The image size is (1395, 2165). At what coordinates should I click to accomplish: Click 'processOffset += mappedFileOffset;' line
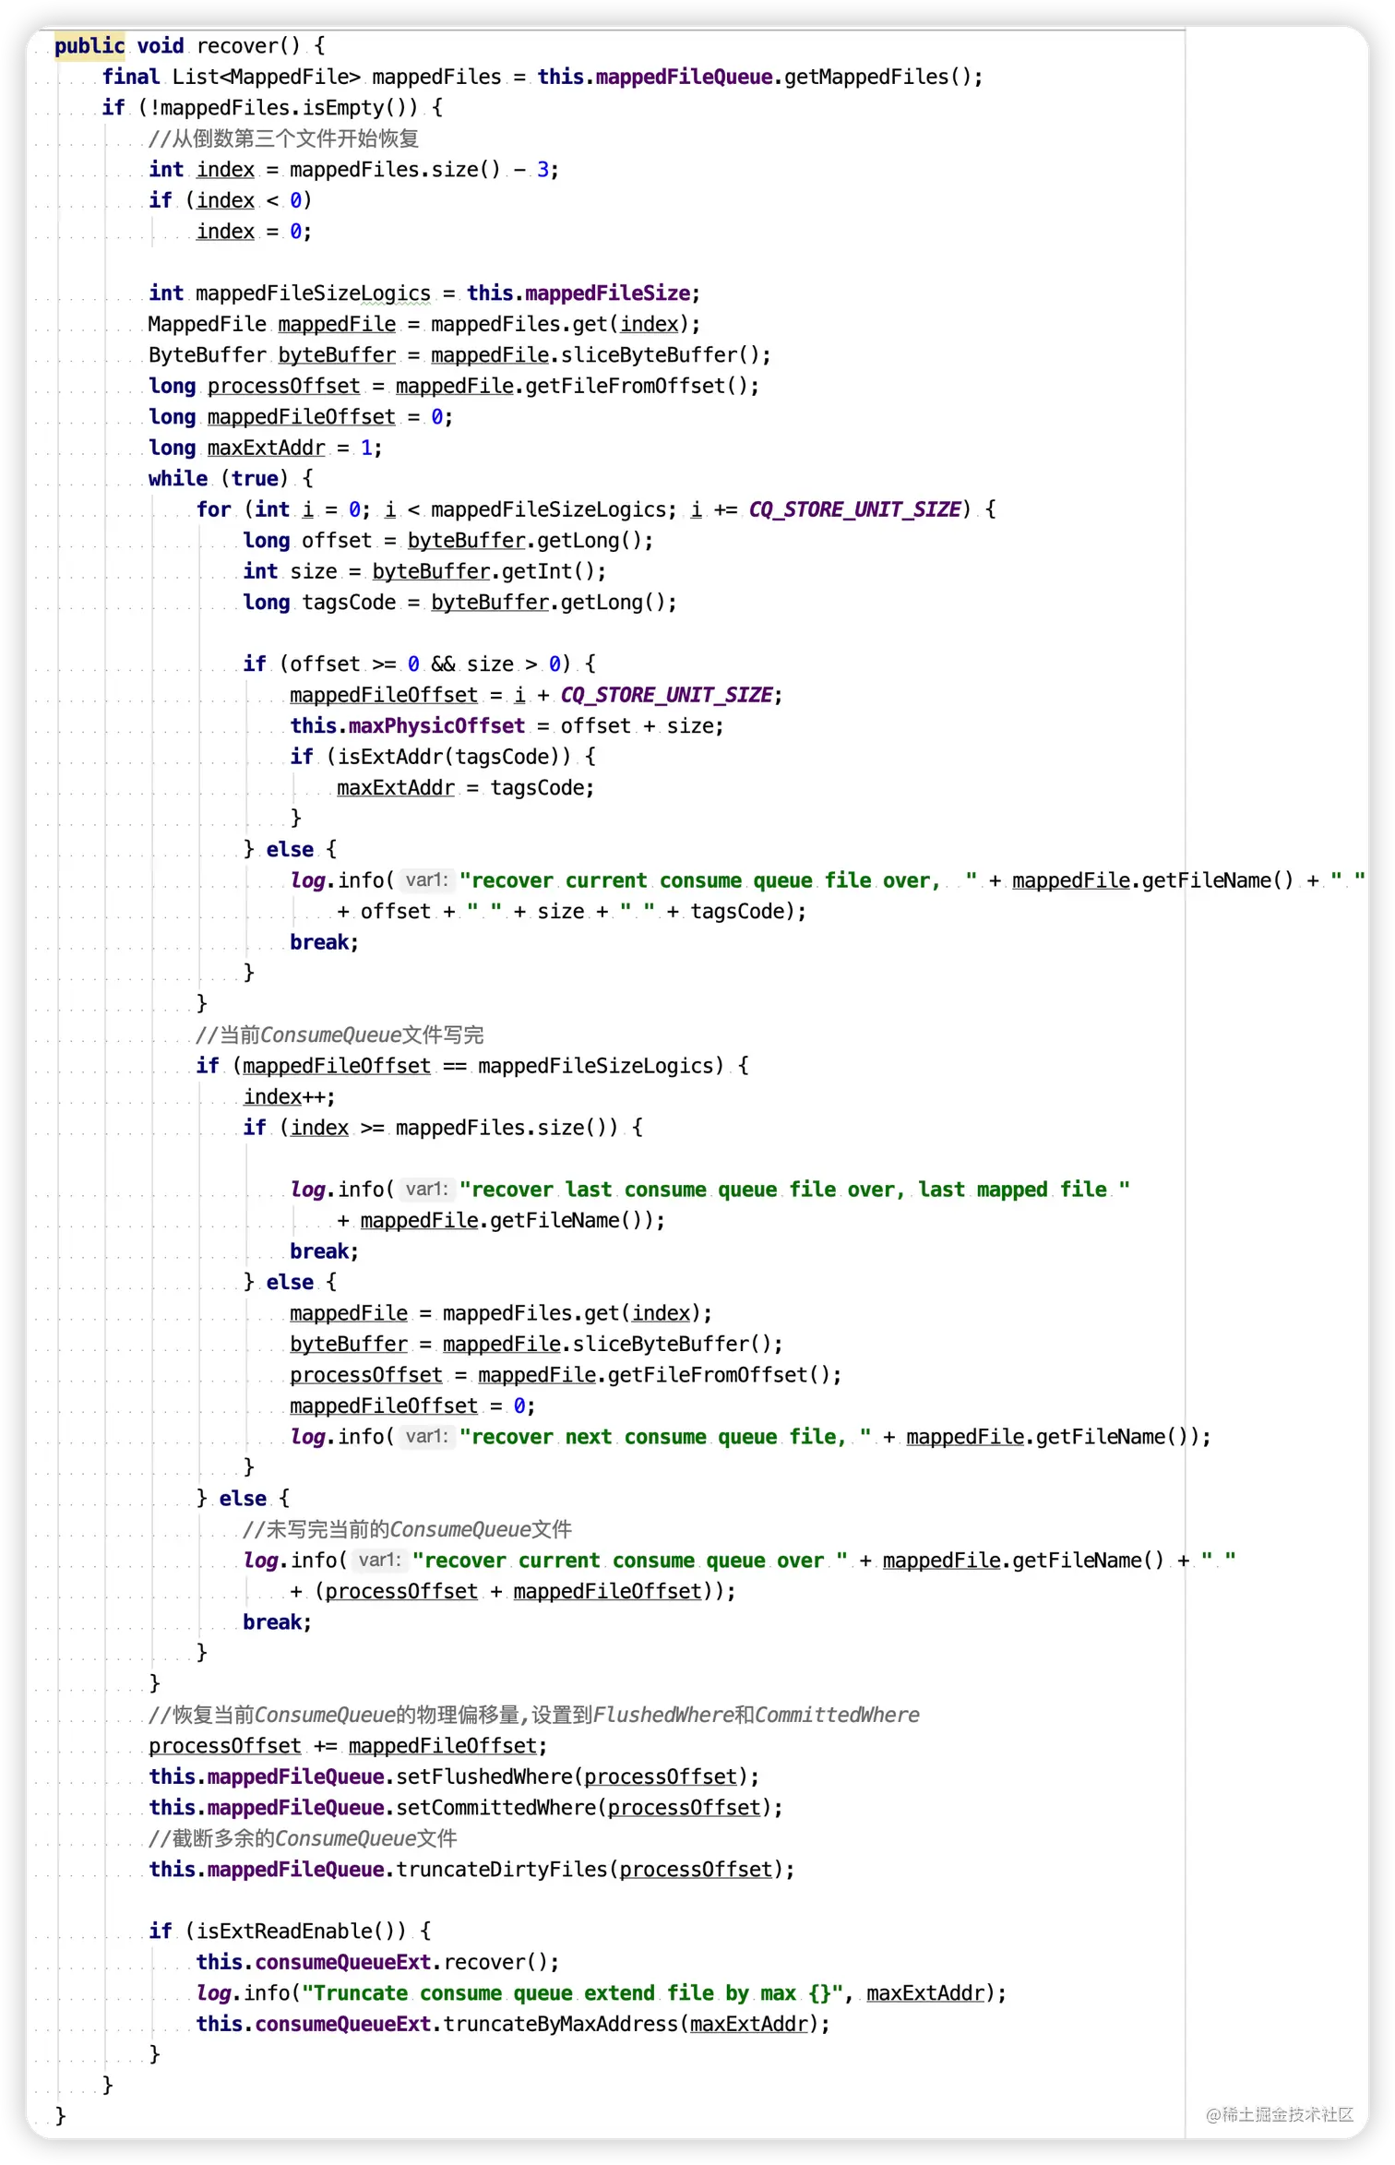(348, 1746)
